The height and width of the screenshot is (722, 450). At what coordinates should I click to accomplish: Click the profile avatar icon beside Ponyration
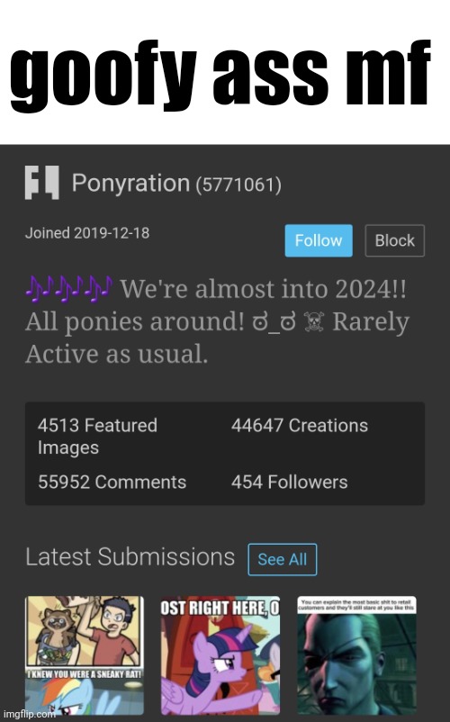[x=42, y=183]
